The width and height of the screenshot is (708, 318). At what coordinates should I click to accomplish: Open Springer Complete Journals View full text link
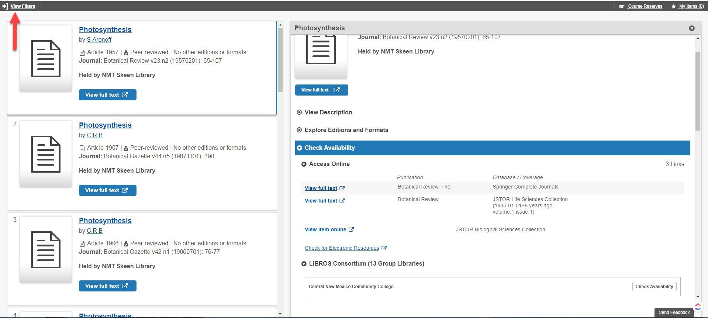click(321, 188)
